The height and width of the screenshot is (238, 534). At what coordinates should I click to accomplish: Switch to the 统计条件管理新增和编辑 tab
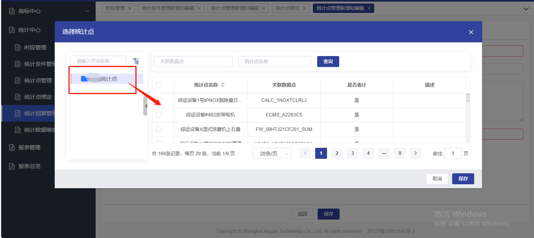pyautogui.click(x=167, y=8)
